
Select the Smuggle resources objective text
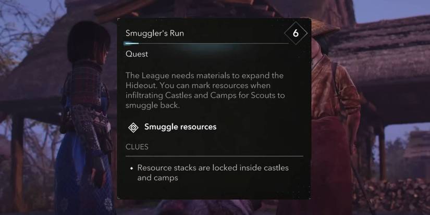coord(180,127)
